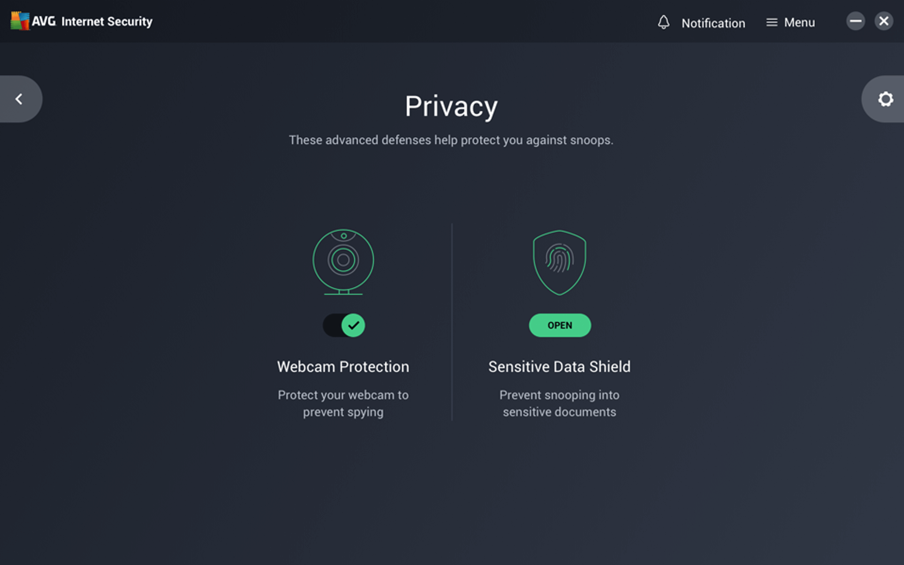This screenshot has width=904, height=565.
Task: Click the fingerprint shield icon
Action: (559, 262)
